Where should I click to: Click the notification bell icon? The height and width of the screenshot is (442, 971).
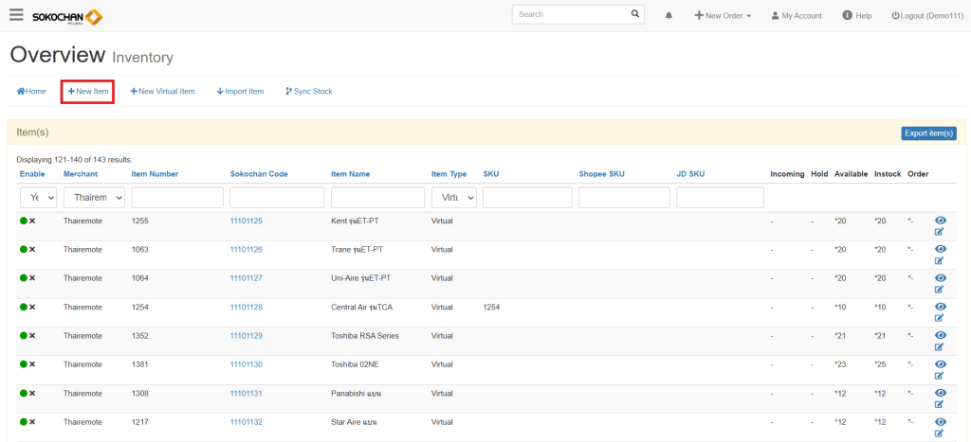point(669,16)
